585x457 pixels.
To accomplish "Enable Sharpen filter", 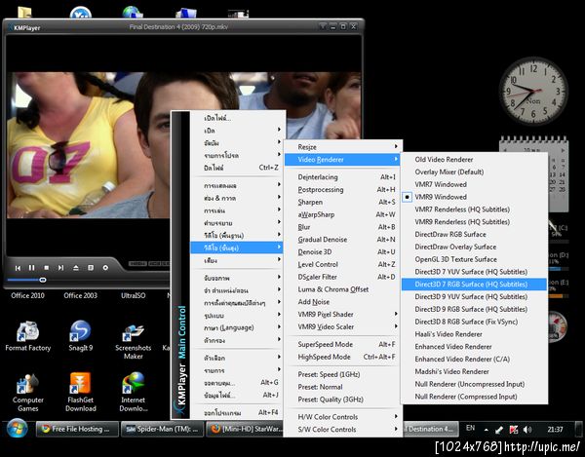I will tap(342, 202).
